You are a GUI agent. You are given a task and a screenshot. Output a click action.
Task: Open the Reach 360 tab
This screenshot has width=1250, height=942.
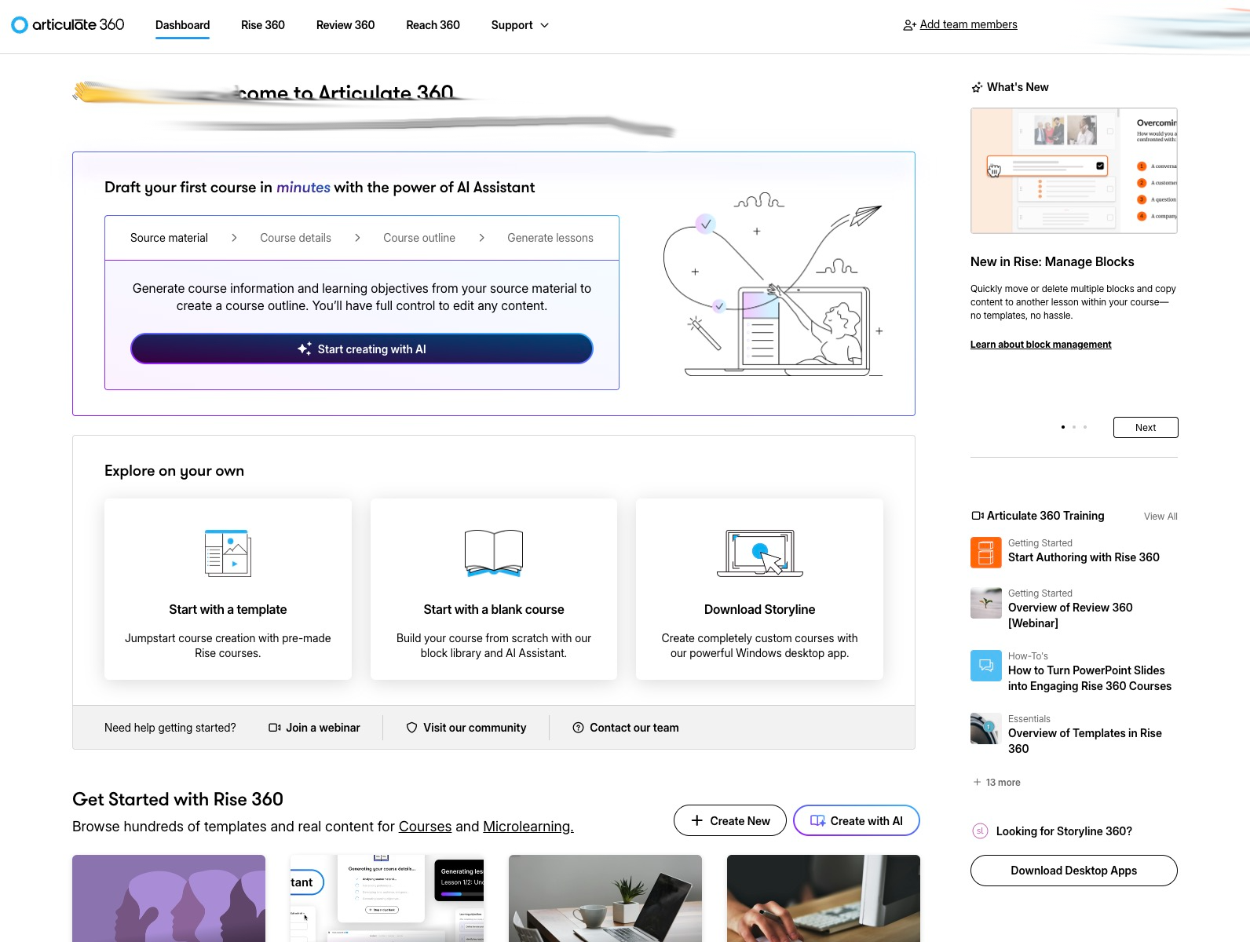(x=433, y=25)
